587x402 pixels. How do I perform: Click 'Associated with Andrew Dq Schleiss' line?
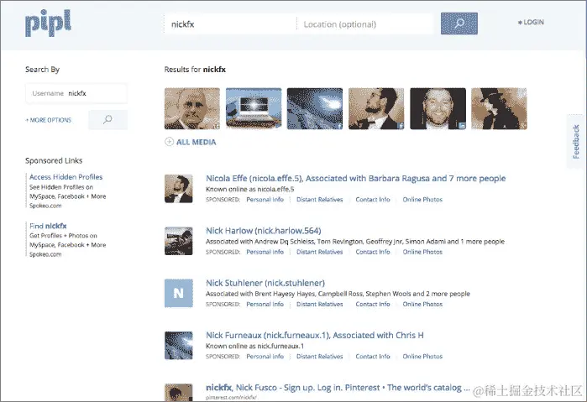tap(355, 242)
